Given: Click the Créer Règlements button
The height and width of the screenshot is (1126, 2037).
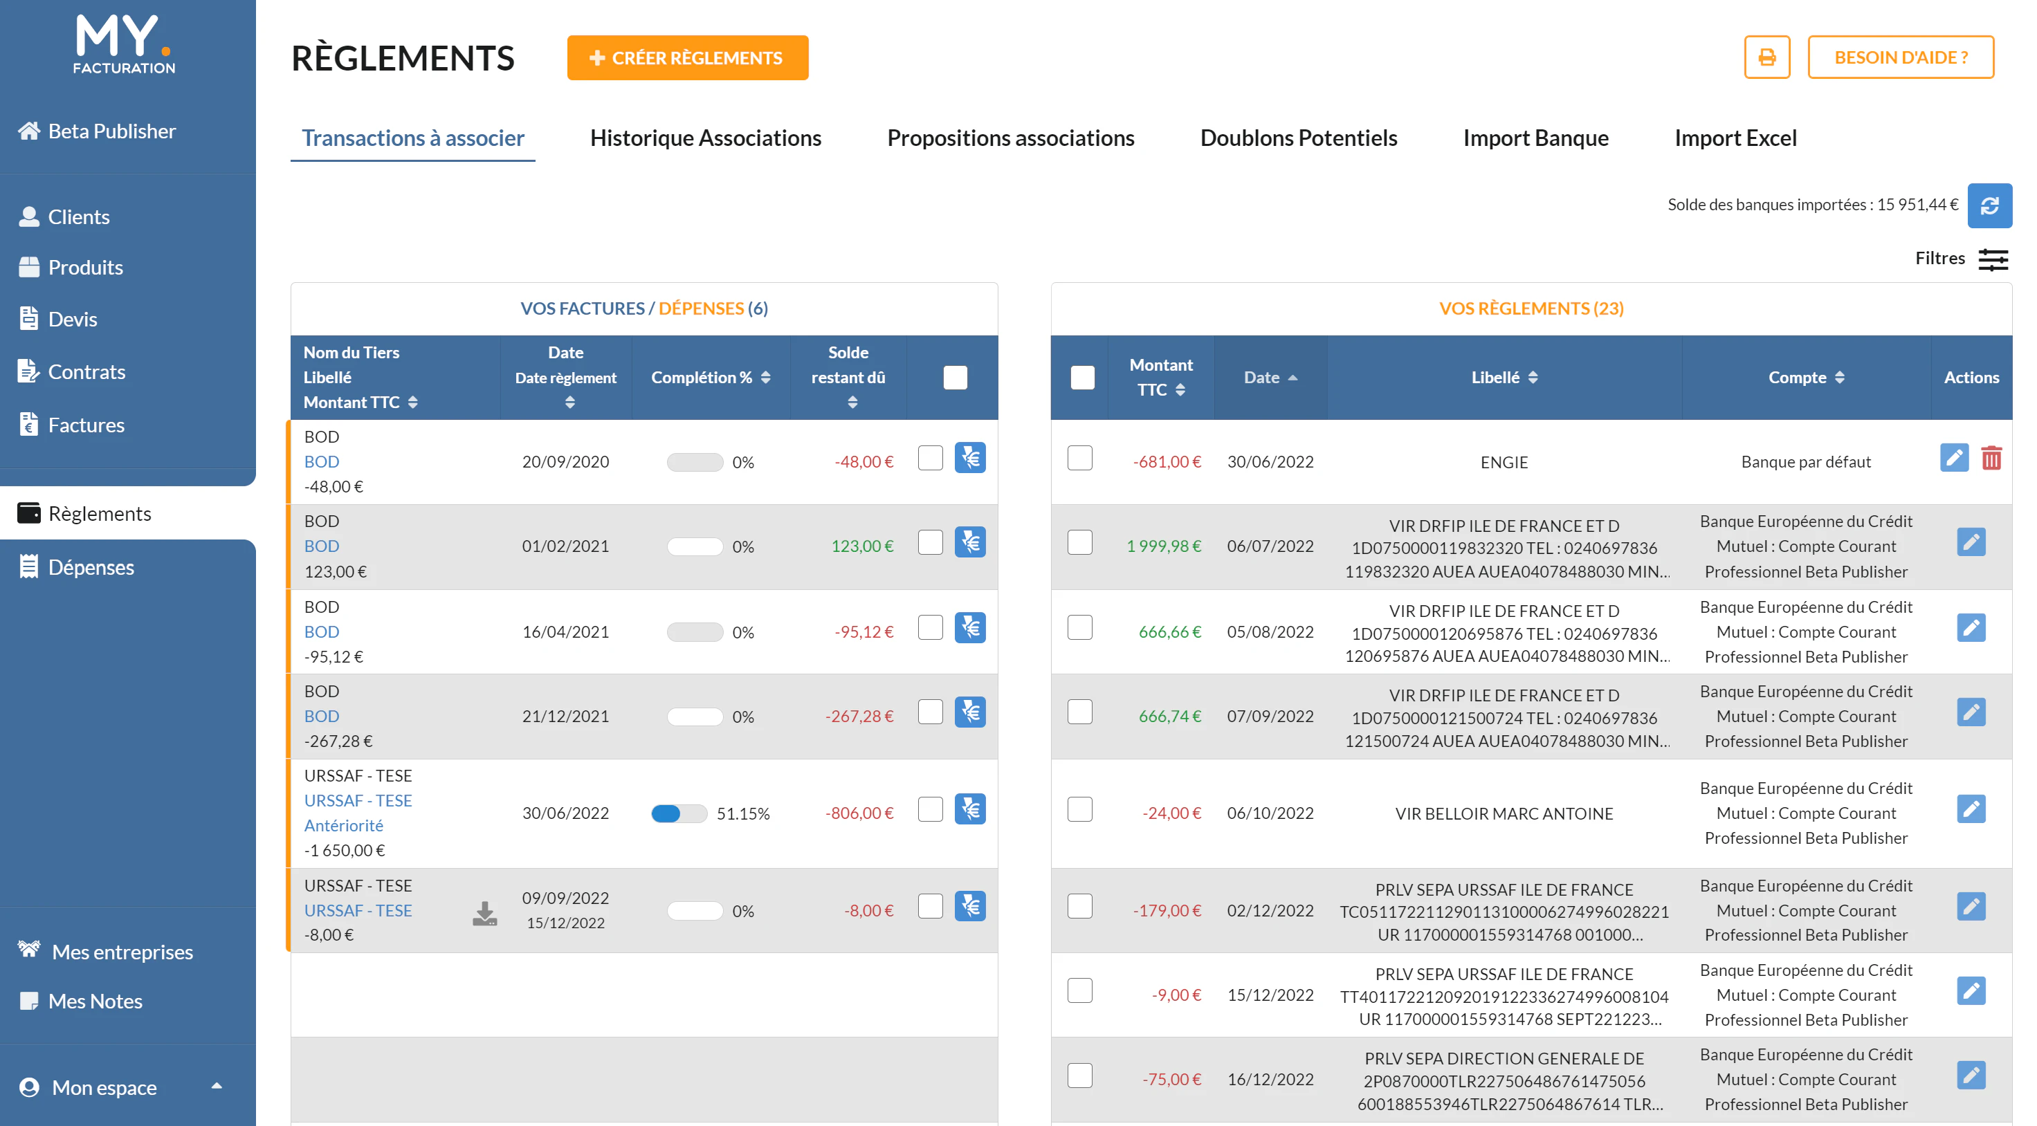Looking at the screenshot, I should 687,57.
